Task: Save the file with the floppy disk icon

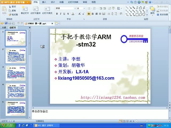Action: click(x=6, y=23)
